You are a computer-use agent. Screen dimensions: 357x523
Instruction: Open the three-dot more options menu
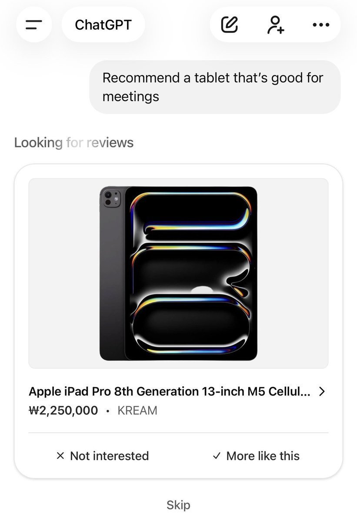(321, 25)
